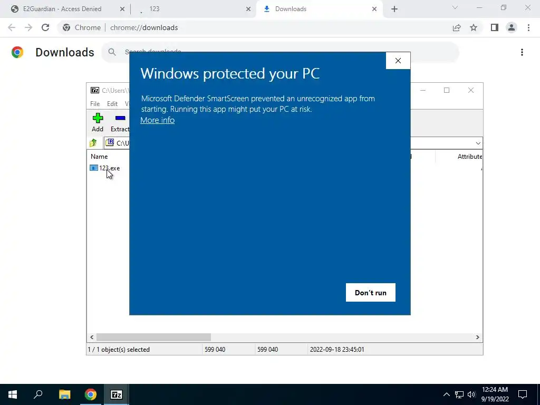Screen dimensions: 540x405
Task: Toggle the Chrome side panel icon
Action: 495,27
